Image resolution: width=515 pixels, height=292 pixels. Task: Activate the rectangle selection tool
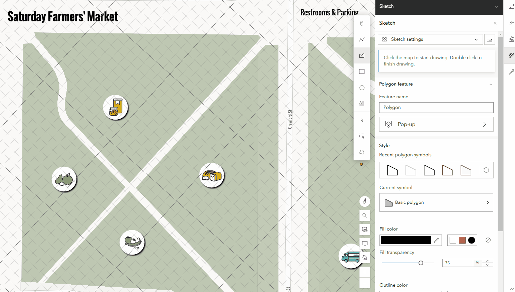(x=362, y=136)
